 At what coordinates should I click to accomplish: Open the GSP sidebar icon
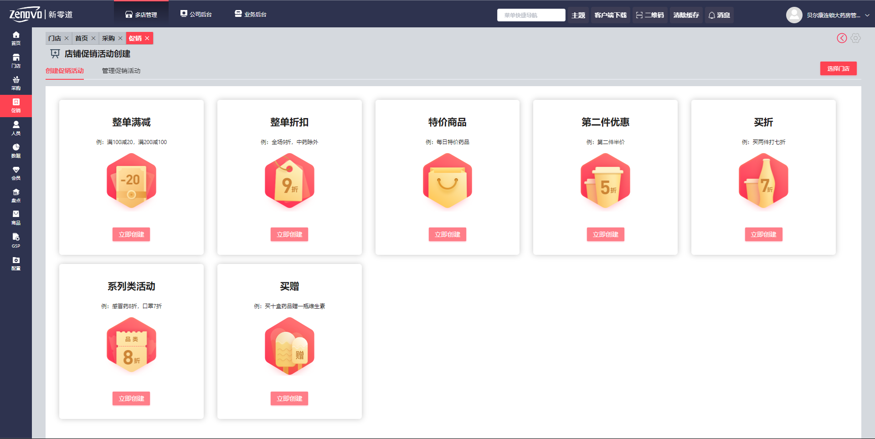click(x=16, y=240)
